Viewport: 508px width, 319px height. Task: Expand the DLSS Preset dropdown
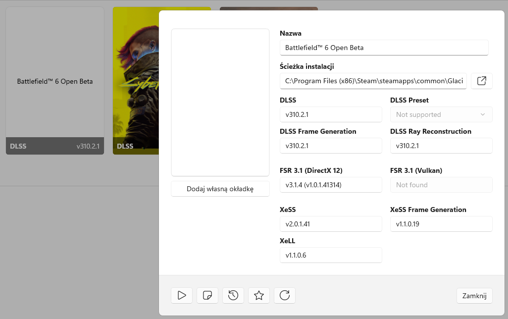coord(441,114)
